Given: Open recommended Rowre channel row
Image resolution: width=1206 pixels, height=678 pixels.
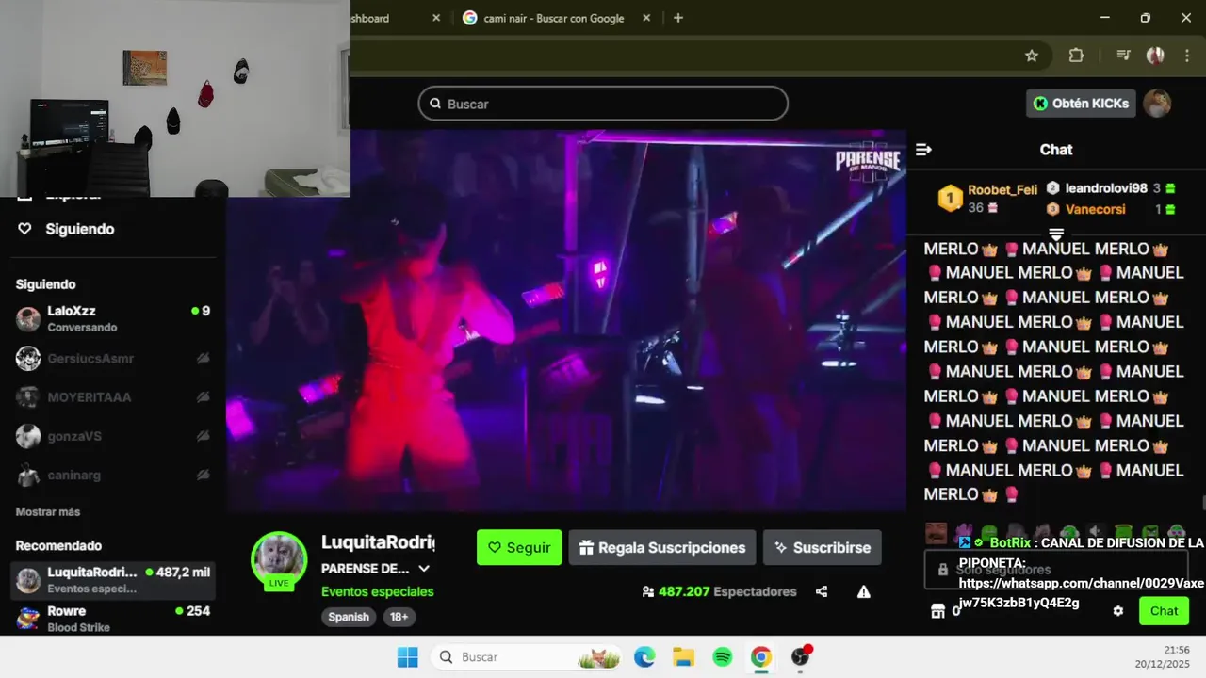Looking at the screenshot, I should pos(113,619).
